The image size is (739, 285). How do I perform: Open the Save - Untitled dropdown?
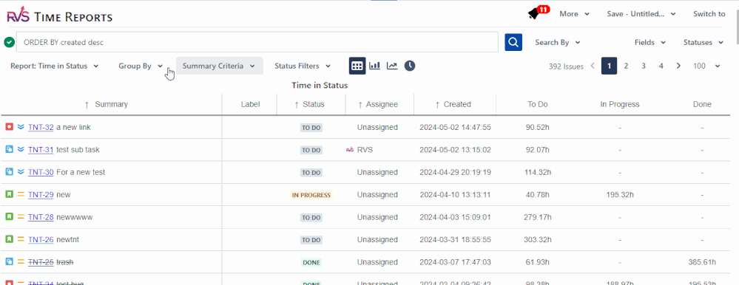coord(641,14)
